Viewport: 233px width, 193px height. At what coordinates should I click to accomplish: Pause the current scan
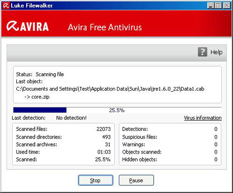136,180
